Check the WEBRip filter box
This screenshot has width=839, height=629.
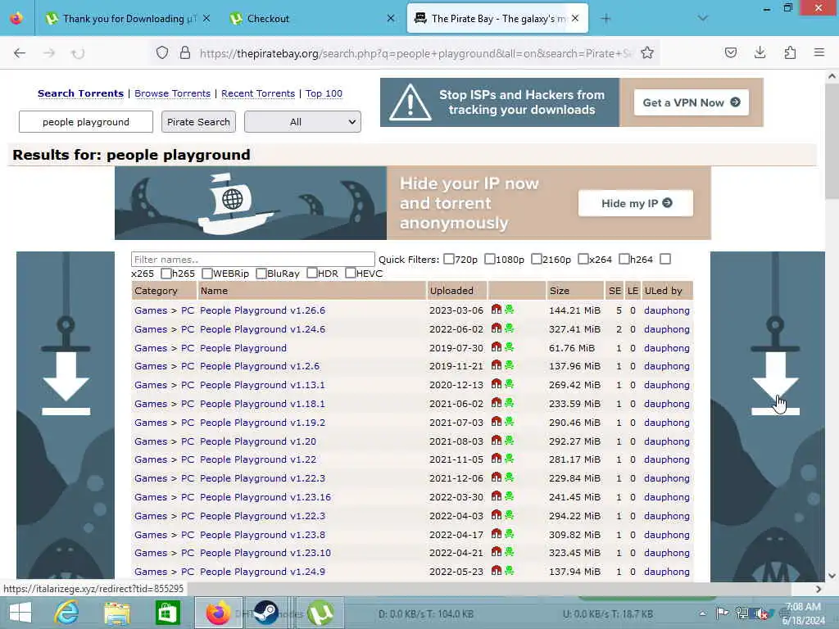[x=207, y=274]
